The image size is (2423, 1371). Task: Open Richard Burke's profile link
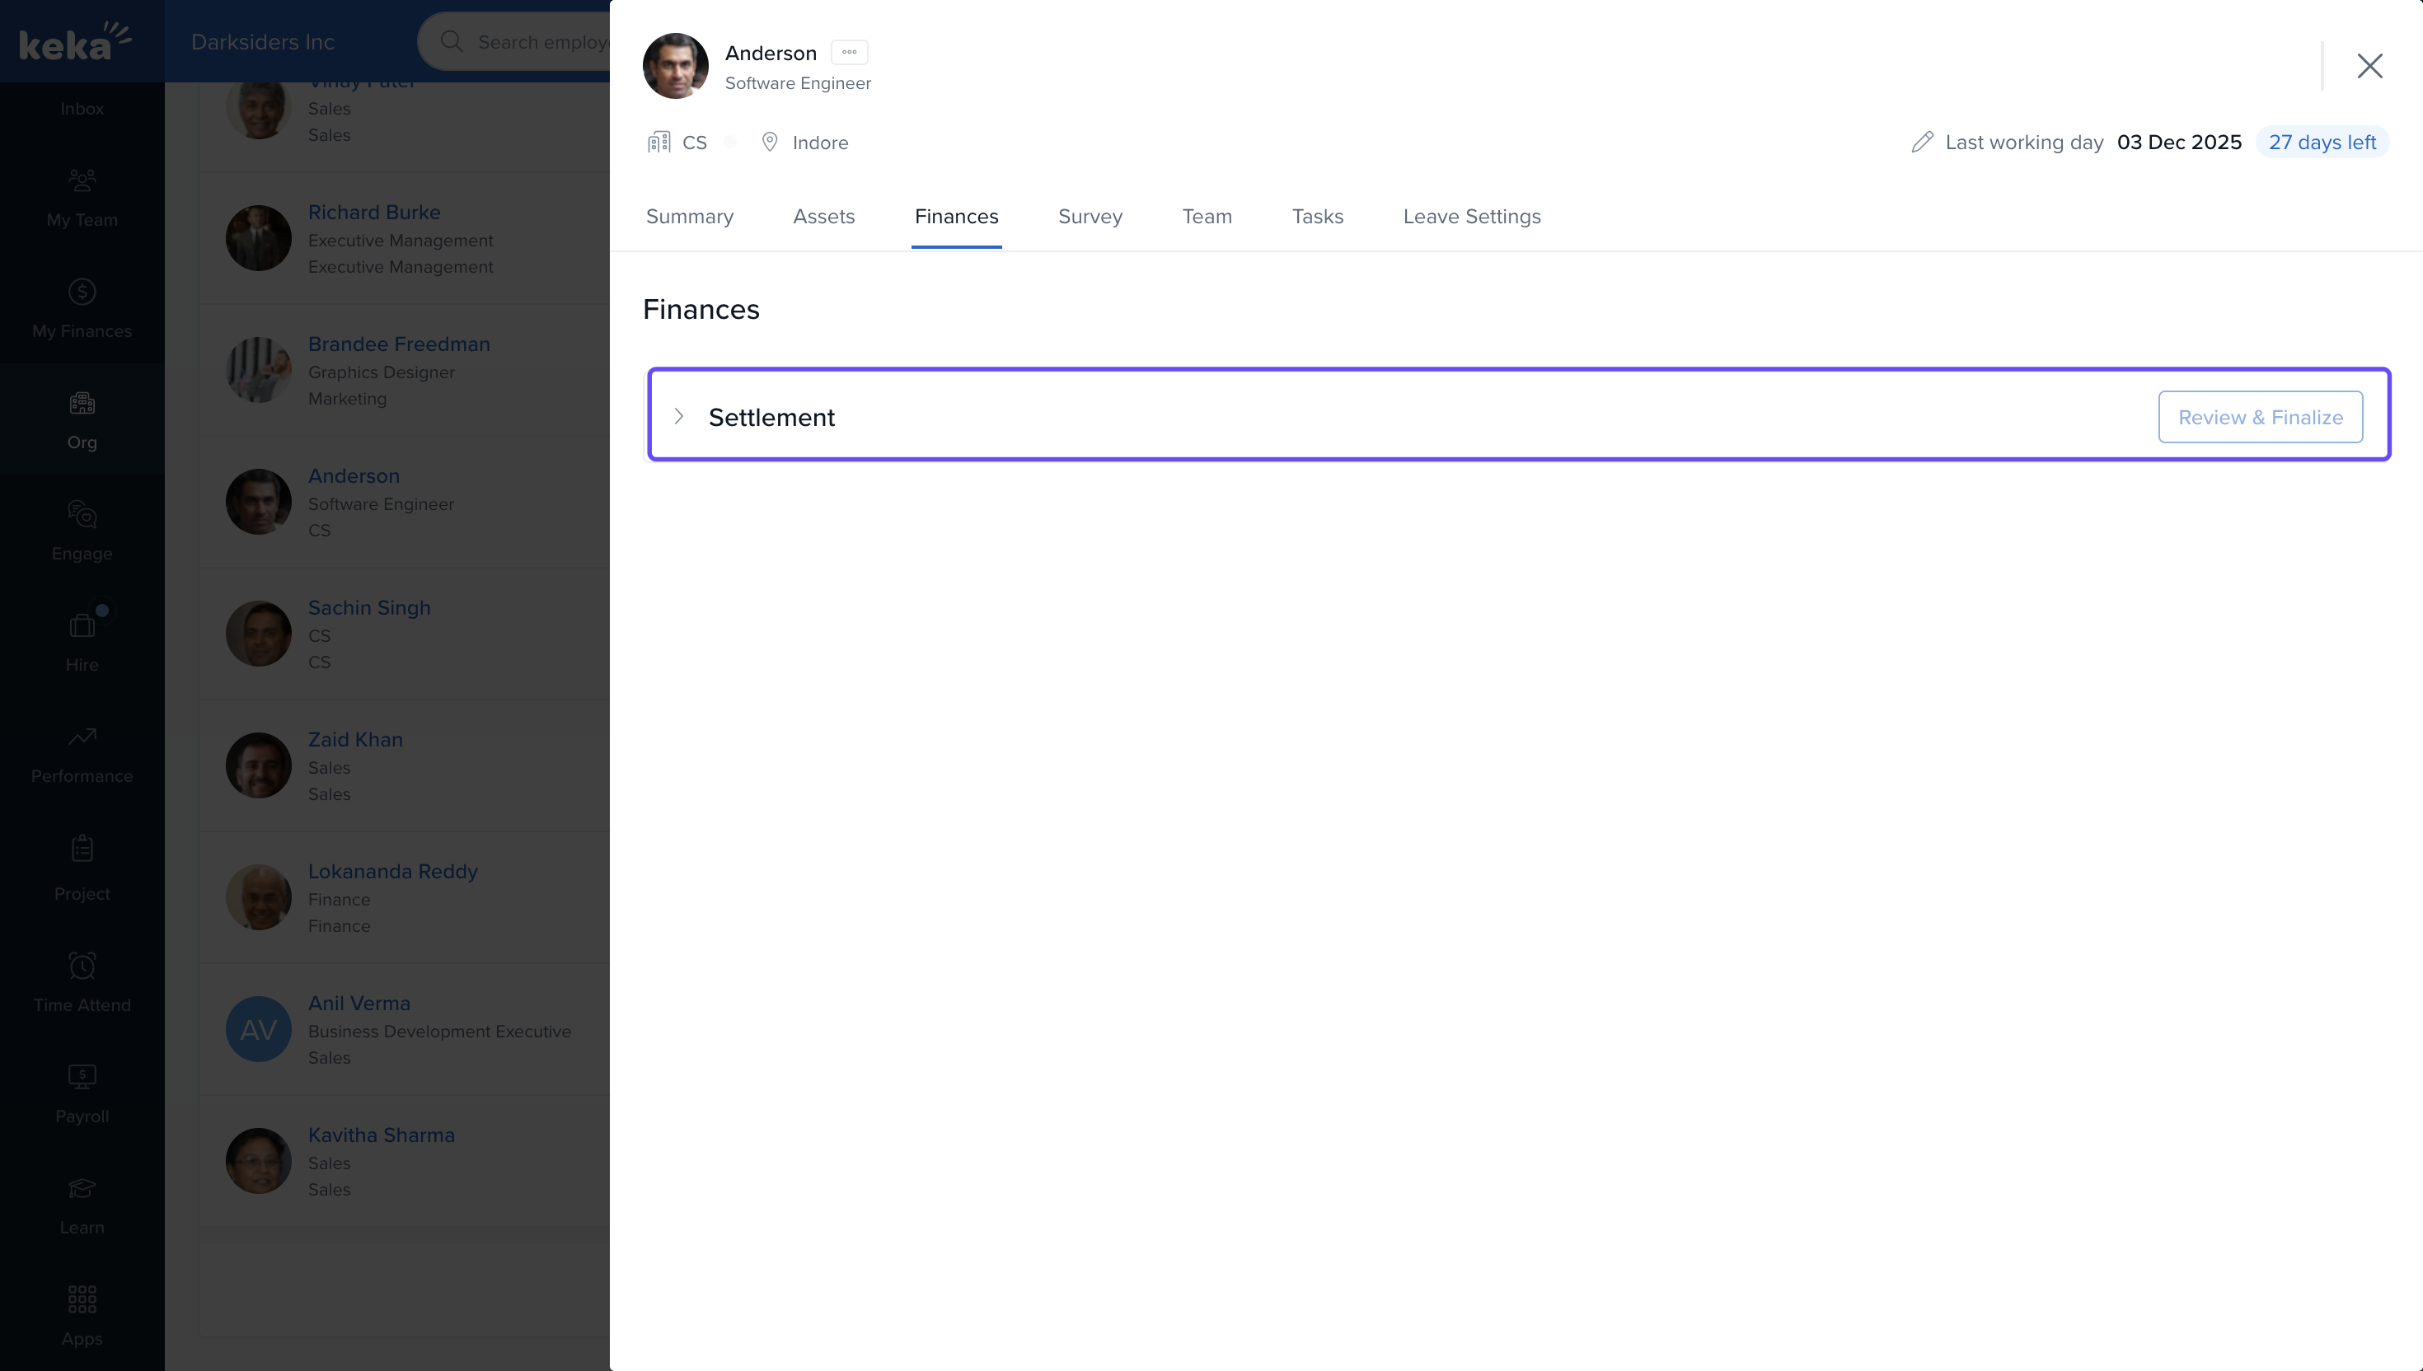coord(374,213)
